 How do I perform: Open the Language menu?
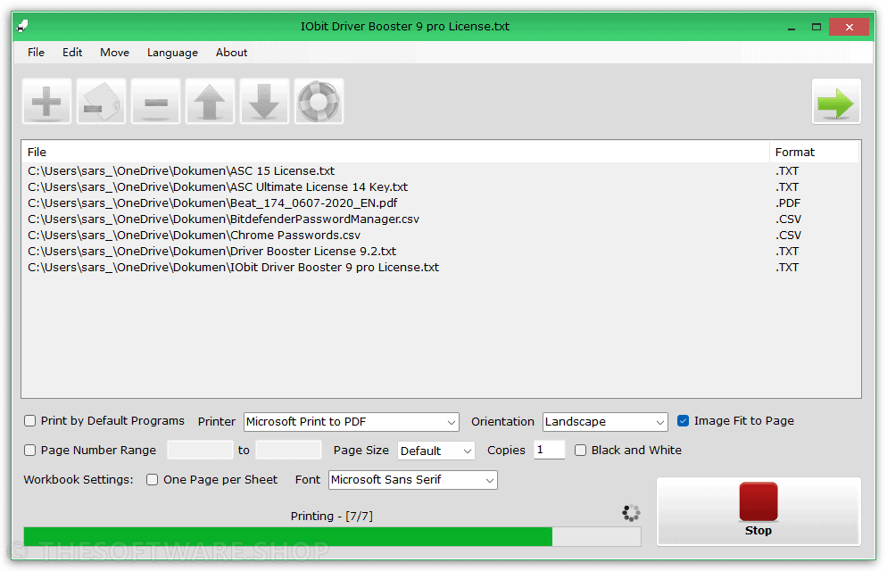[172, 53]
